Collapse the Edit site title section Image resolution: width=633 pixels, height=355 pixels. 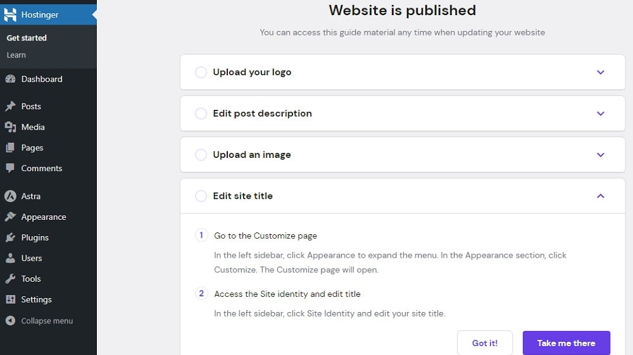(x=601, y=196)
